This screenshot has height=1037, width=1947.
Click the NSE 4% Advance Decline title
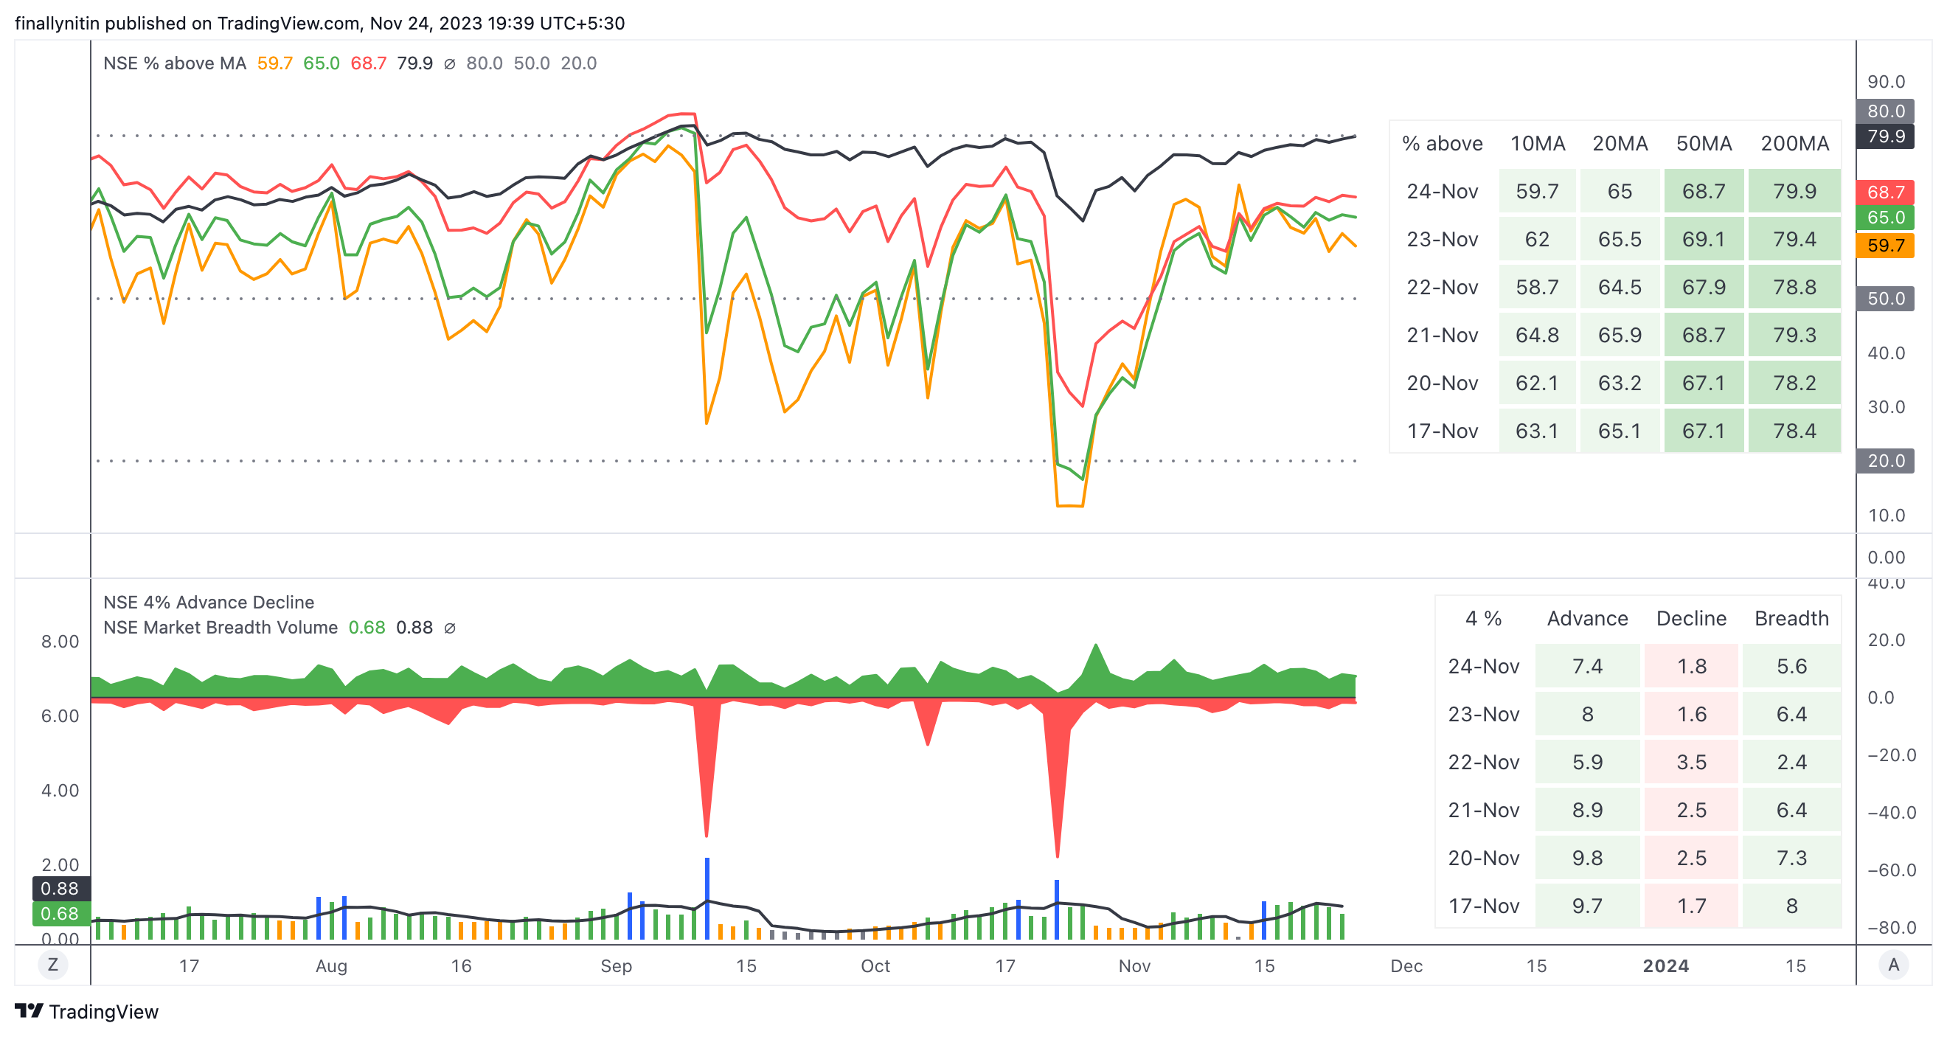pos(209,603)
